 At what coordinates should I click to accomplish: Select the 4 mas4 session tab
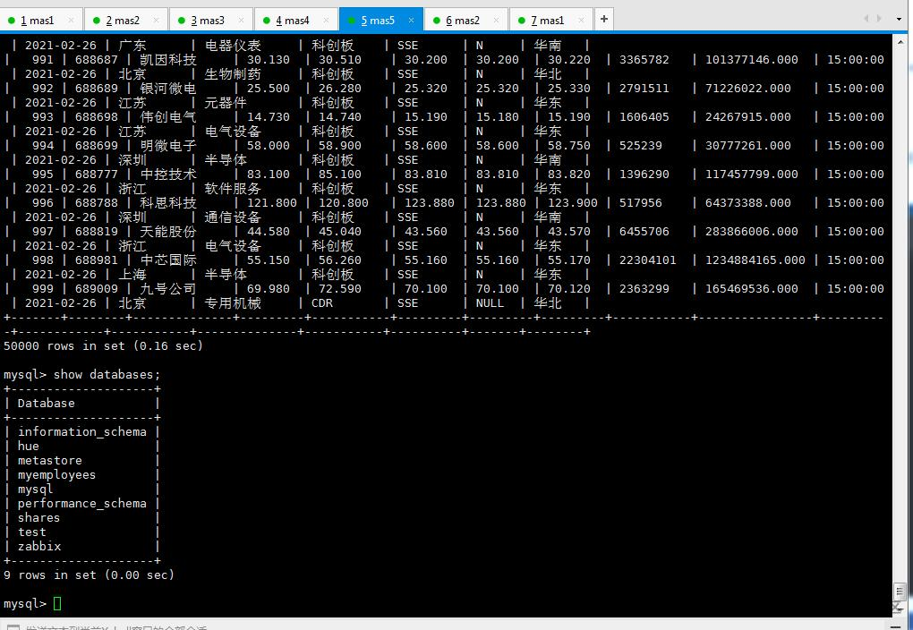point(294,21)
